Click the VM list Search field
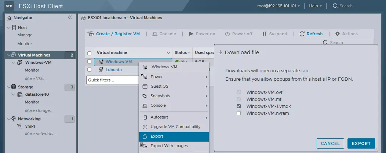 [x=347, y=42]
